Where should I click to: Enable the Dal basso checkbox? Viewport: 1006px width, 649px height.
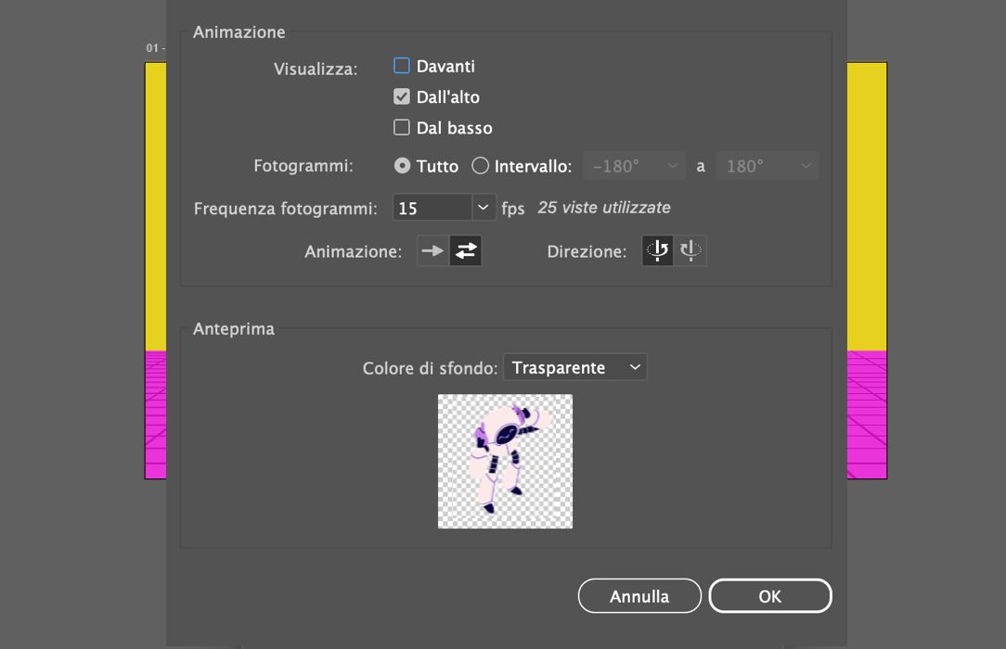pyautogui.click(x=402, y=127)
